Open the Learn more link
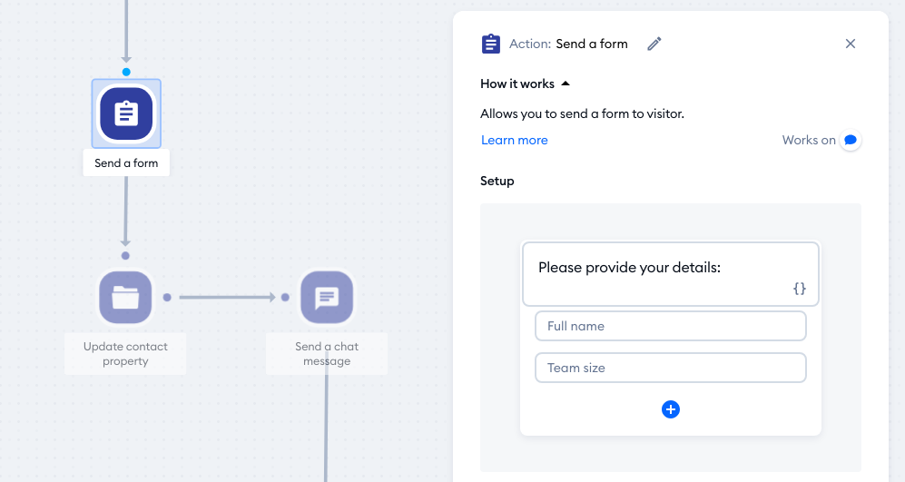The image size is (905, 482). click(515, 140)
